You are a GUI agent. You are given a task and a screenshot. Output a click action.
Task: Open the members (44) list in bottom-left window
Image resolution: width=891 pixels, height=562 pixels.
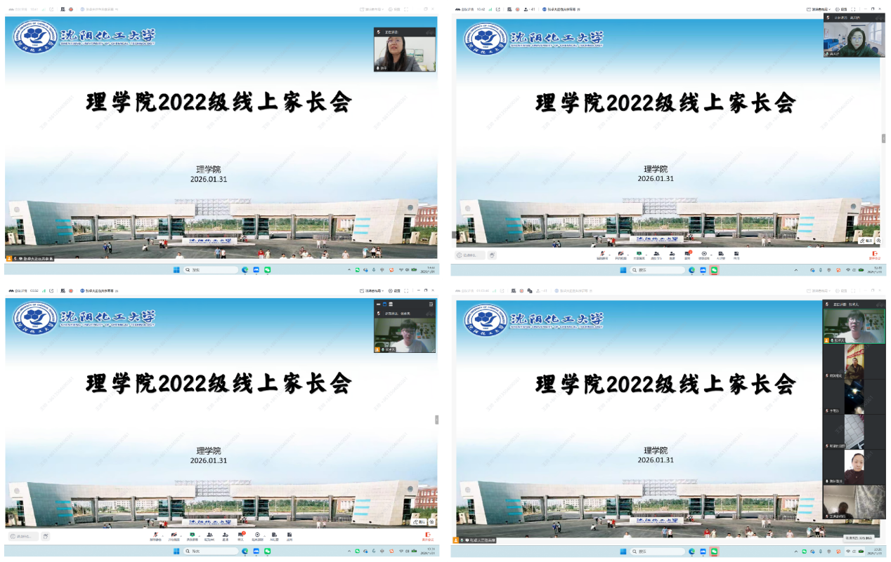[x=209, y=536]
